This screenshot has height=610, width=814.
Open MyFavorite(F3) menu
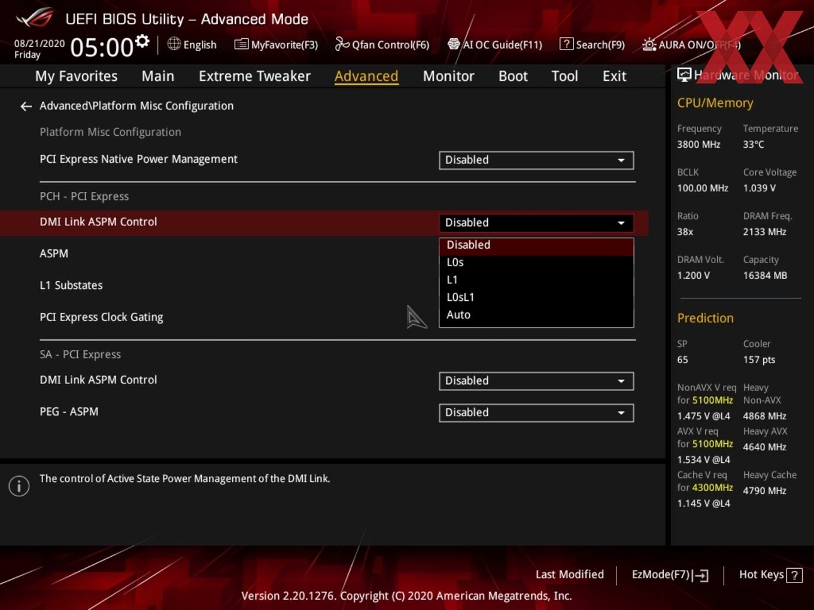(276, 44)
